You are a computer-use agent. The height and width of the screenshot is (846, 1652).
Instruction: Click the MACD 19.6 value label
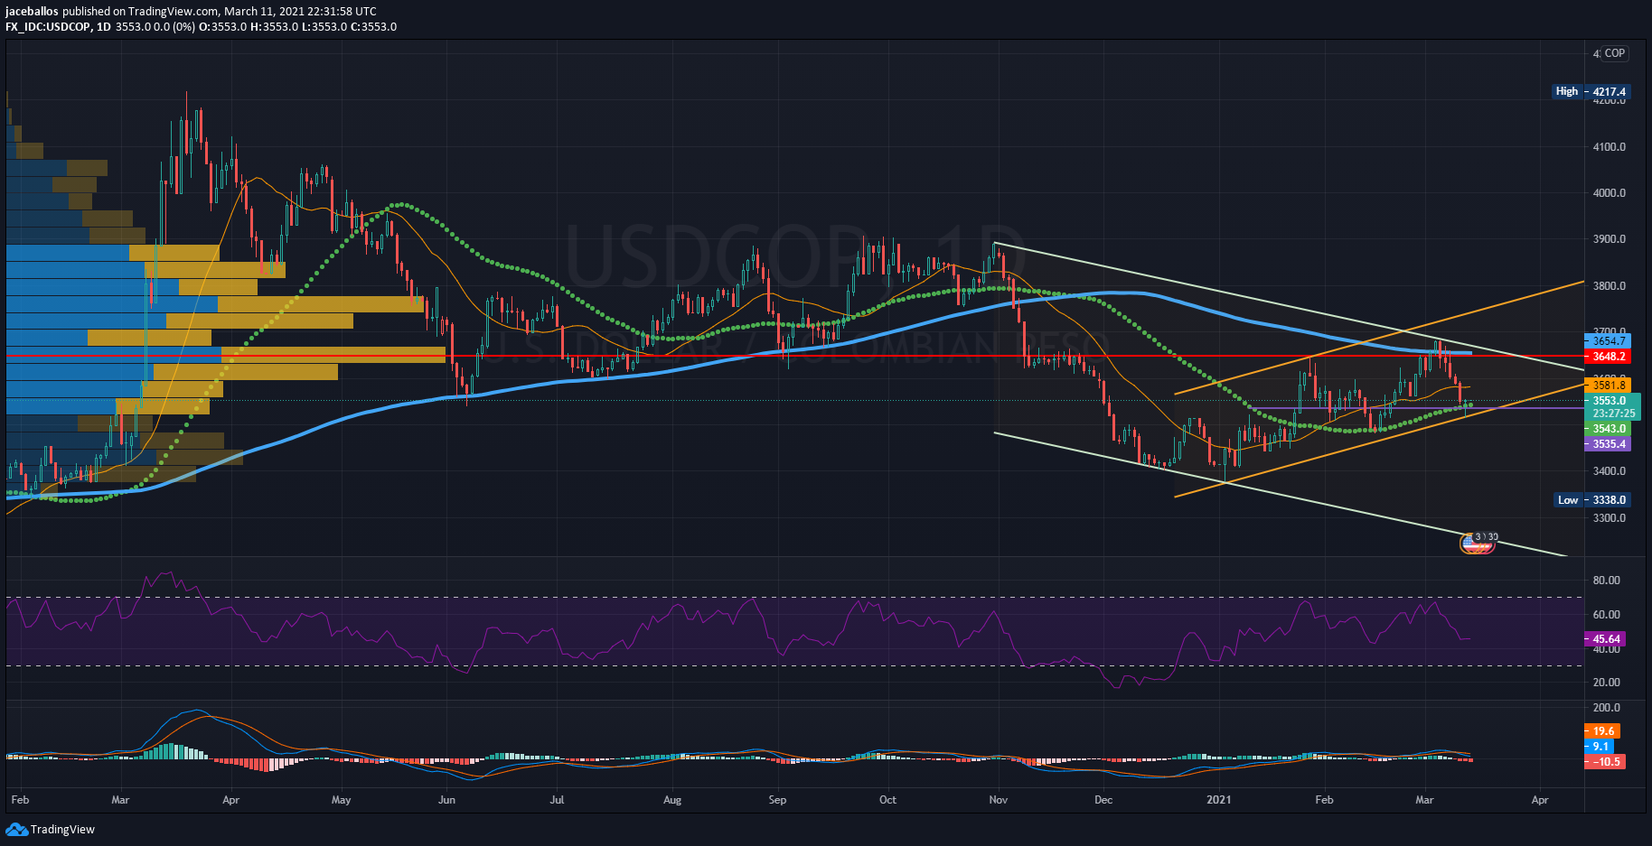1602,731
